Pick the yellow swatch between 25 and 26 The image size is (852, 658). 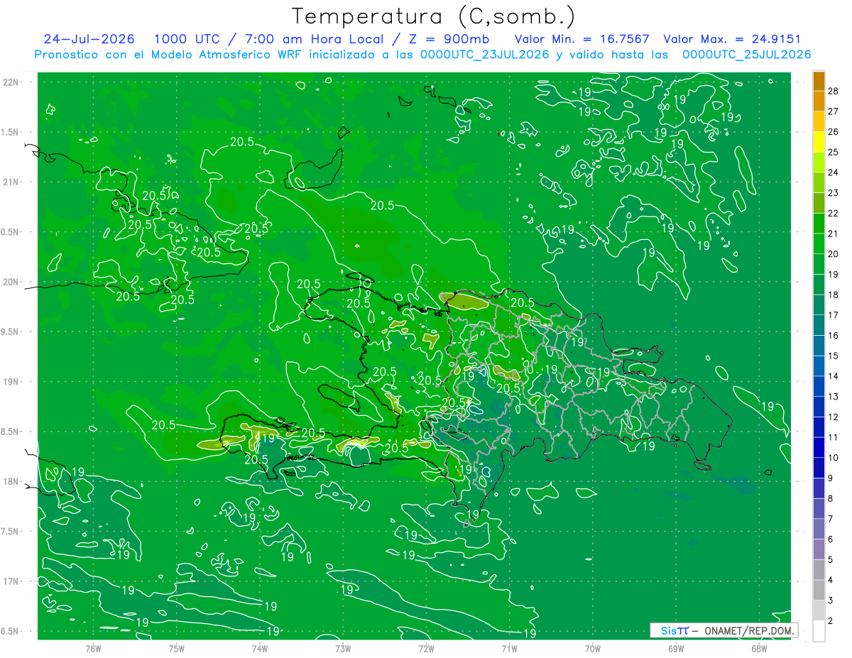coord(819,142)
